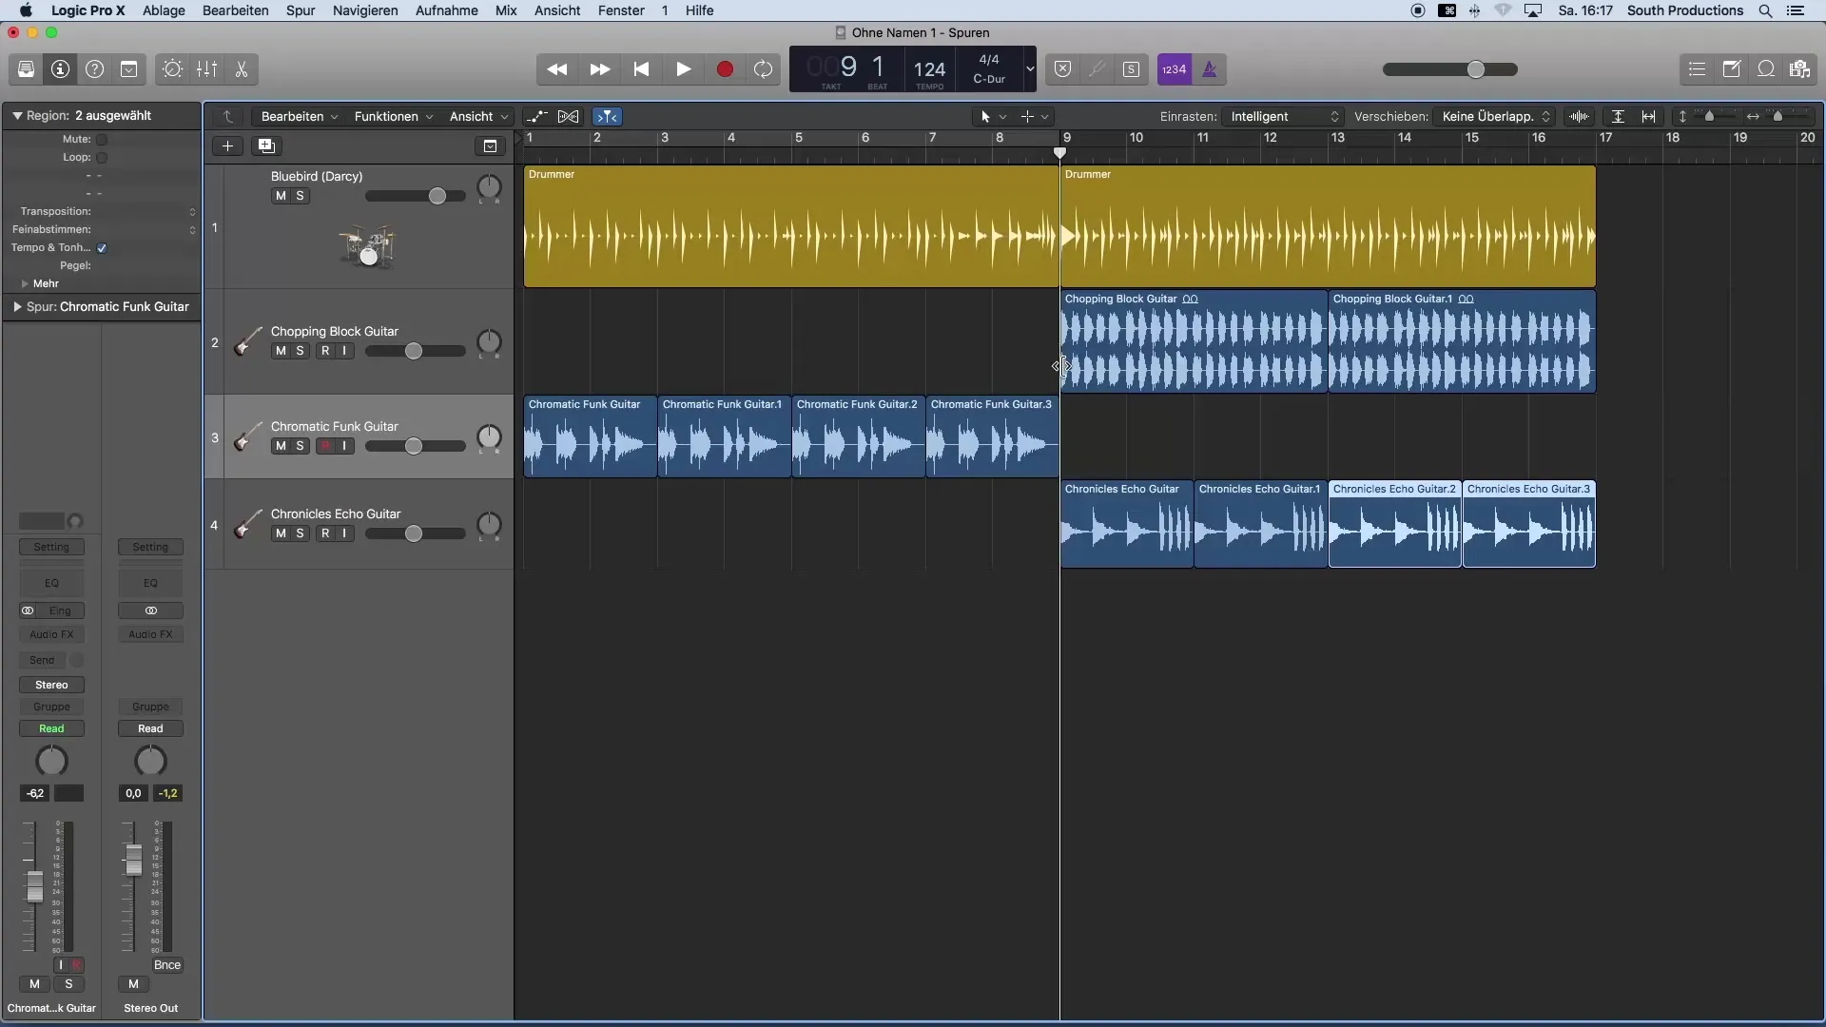Toggle the Count-in 1234 button
Viewport: 1826px width, 1027px height.
pyautogui.click(x=1175, y=69)
